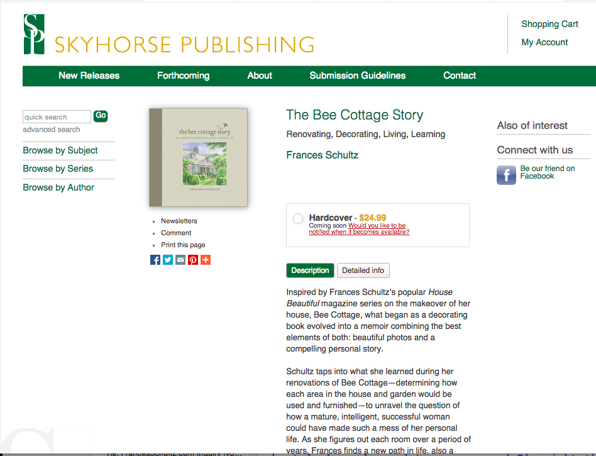Expand Browse by Subject list

pos(60,150)
